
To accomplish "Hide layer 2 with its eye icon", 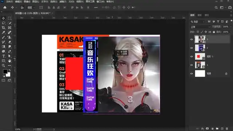I will [x=191, y=48].
